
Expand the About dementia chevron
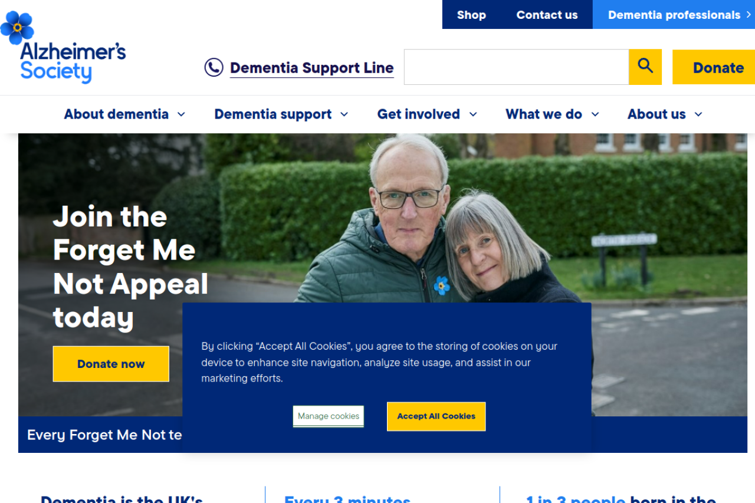tap(181, 114)
